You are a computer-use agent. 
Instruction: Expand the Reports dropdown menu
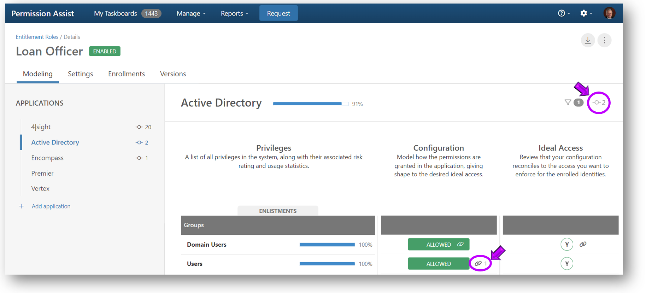click(x=234, y=13)
